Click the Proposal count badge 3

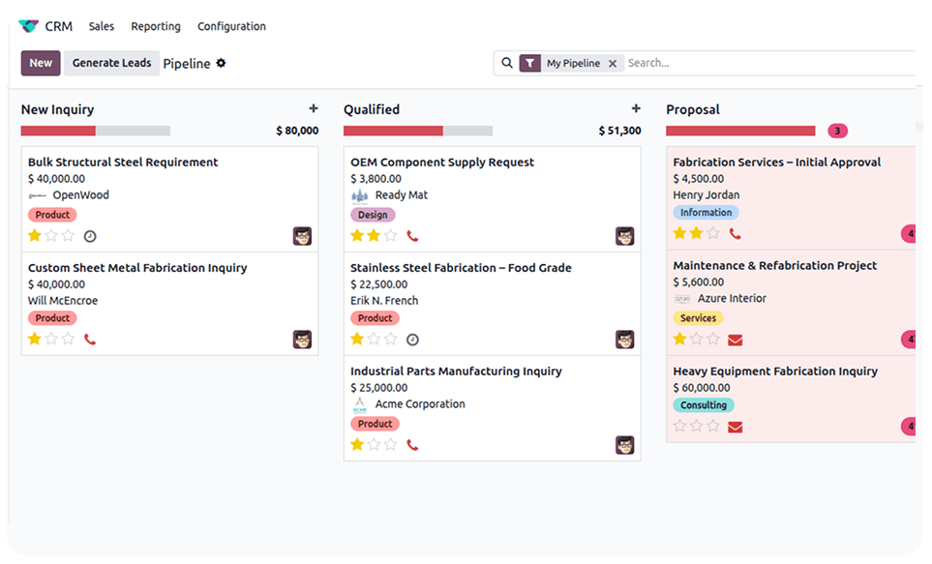[x=837, y=131]
